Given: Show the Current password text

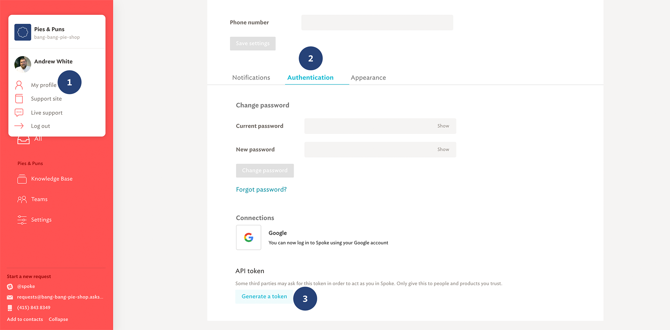Looking at the screenshot, I should click(443, 126).
